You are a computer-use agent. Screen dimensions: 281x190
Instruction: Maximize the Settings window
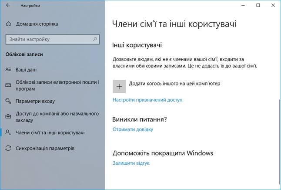pos(258,5)
